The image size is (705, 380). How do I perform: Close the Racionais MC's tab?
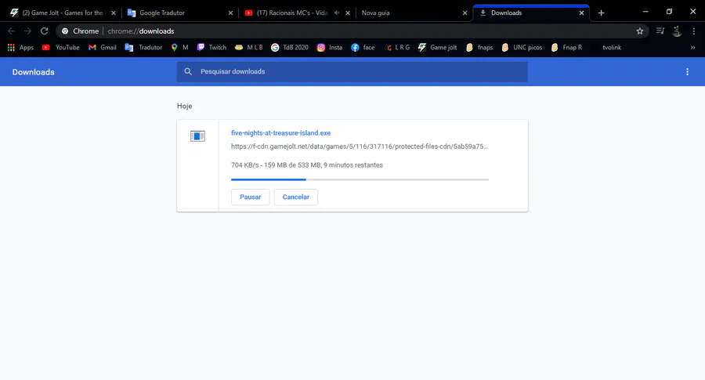coord(348,13)
